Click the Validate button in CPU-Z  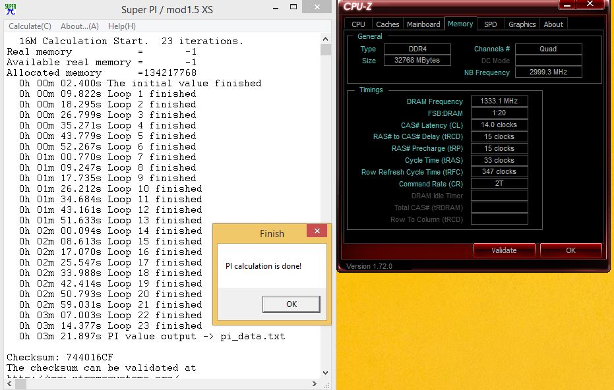pyautogui.click(x=504, y=250)
